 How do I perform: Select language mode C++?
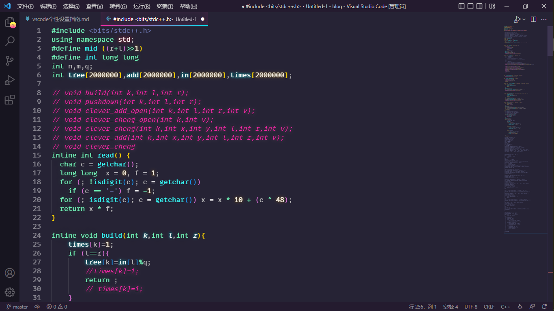pyautogui.click(x=506, y=307)
